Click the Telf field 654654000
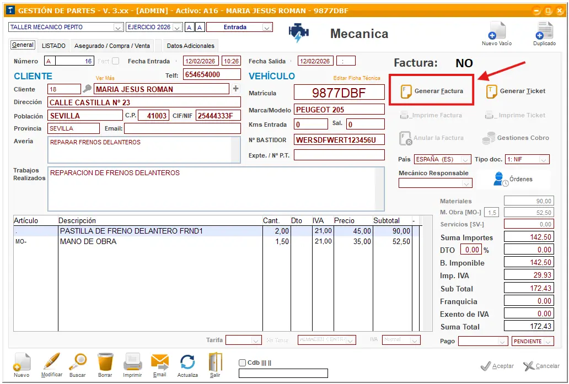Viewport: 569px width, 384px height. [212, 74]
